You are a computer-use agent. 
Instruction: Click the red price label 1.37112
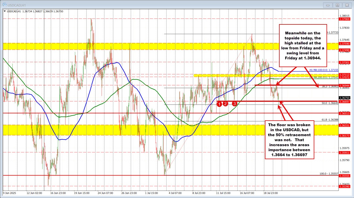pos(344,75)
